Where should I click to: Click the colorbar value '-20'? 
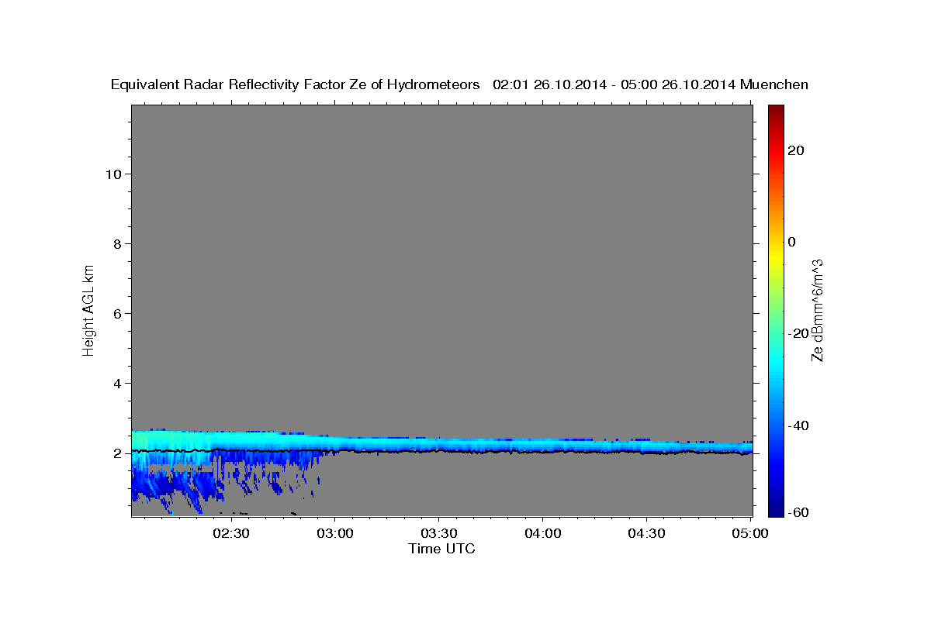coord(798,333)
